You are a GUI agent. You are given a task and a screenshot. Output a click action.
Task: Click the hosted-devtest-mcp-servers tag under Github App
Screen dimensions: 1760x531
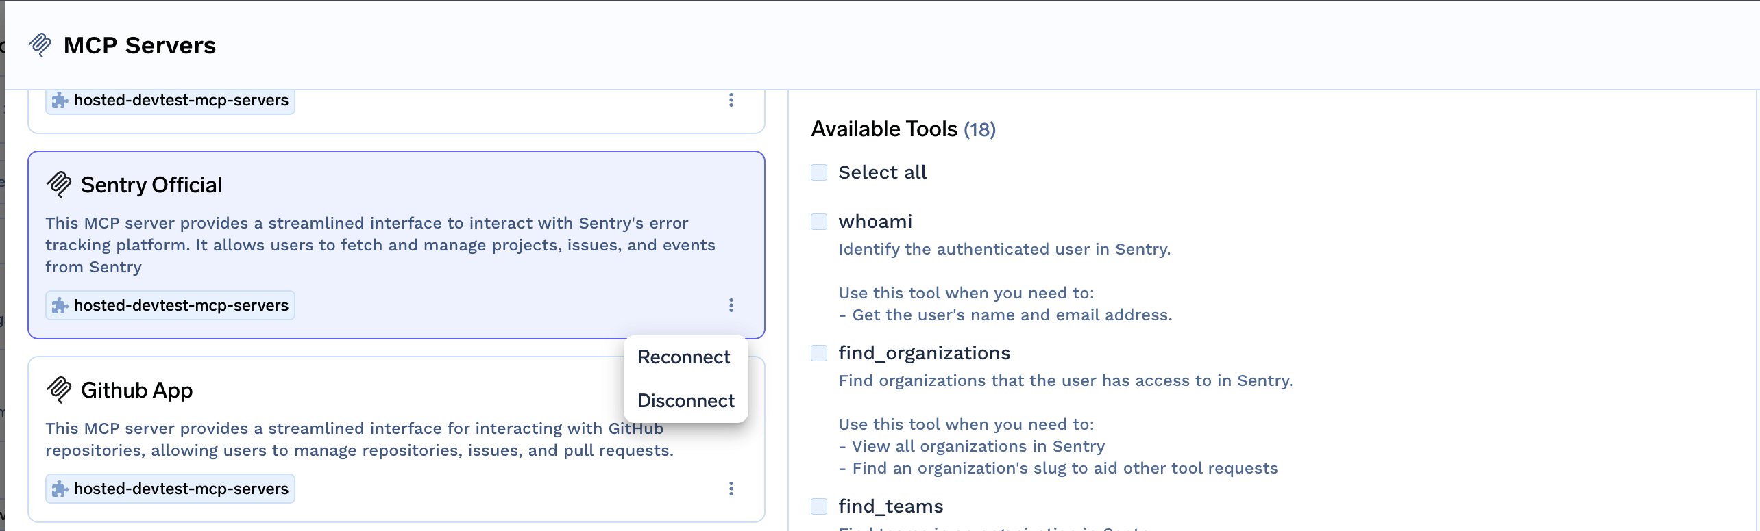tap(170, 489)
